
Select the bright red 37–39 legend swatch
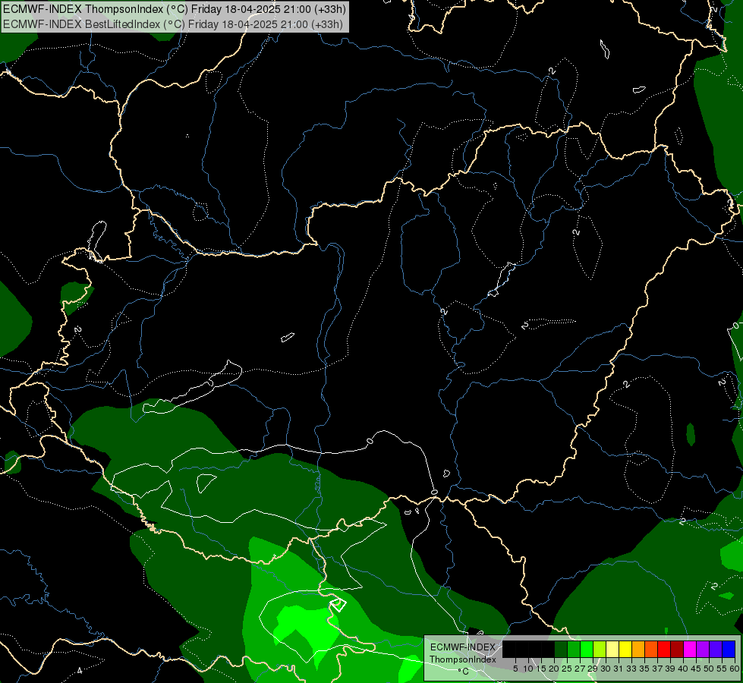coord(664,649)
